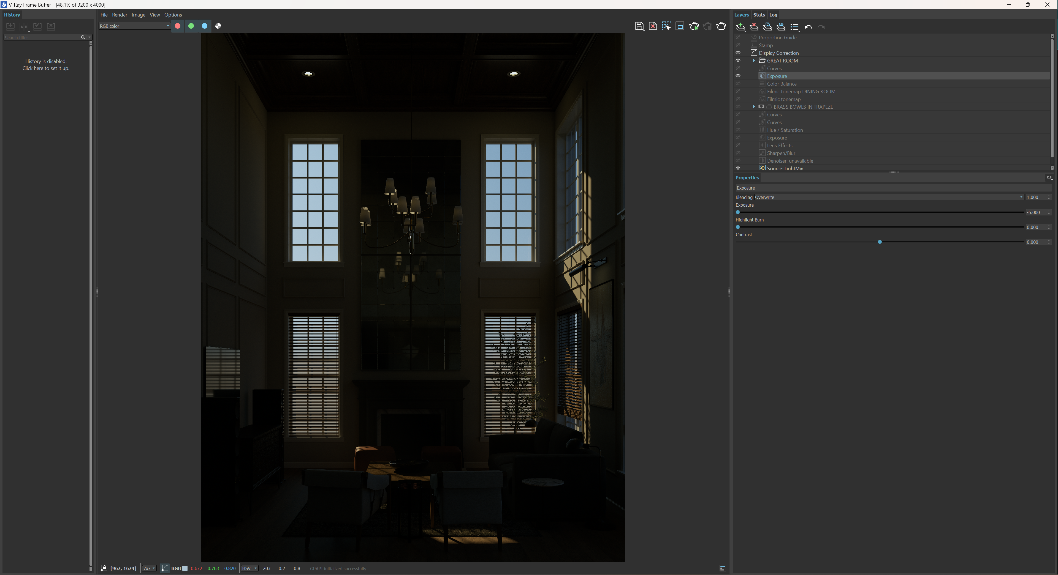Switch to the Stats tab
Viewport: 1058px width, 575px height.
click(x=759, y=15)
